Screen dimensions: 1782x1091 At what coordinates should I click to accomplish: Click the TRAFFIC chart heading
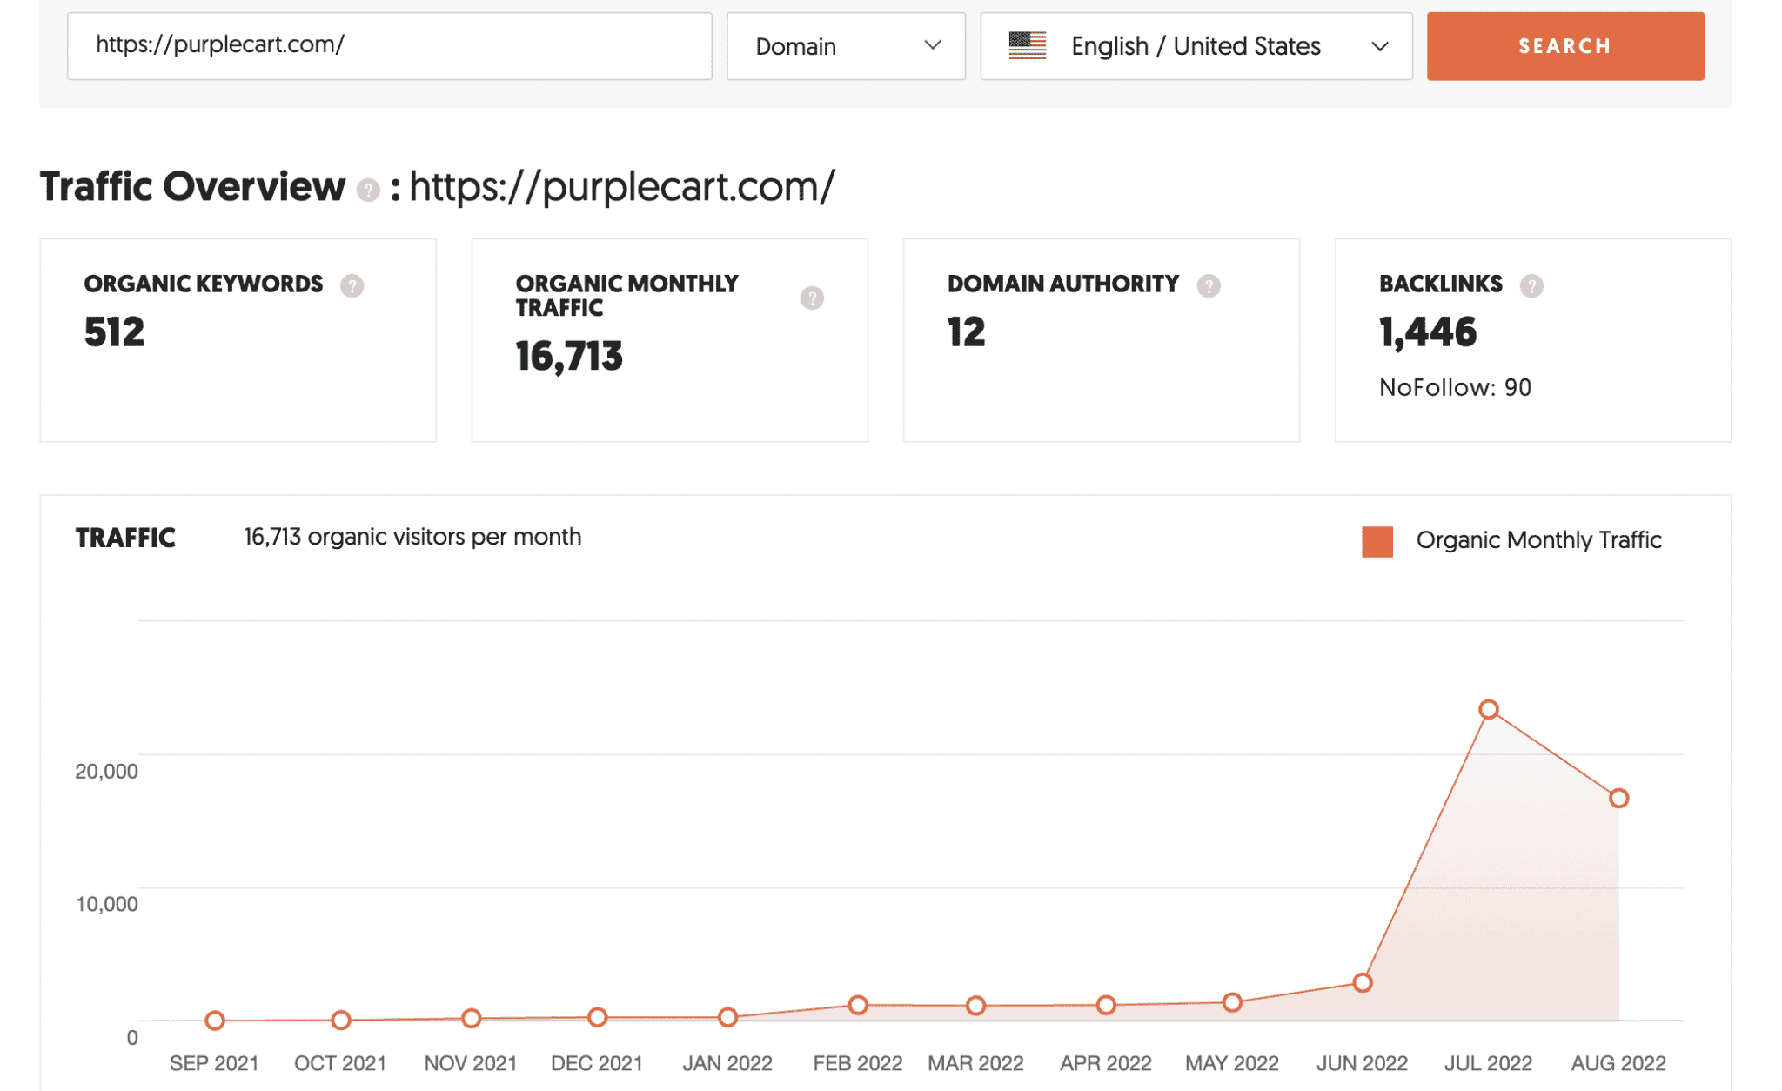pyautogui.click(x=125, y=539)
